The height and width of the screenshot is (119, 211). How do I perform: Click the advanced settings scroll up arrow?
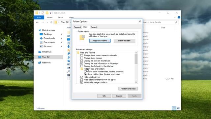coord(136,53)
